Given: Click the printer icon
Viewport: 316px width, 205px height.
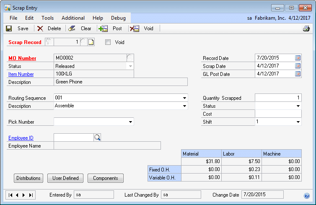Looking at the screenshot, I should (x=306, y=29).
